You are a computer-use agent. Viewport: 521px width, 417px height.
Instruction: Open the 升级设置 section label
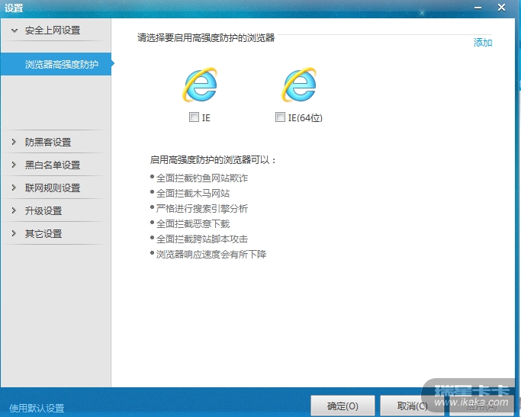(43, 211)
